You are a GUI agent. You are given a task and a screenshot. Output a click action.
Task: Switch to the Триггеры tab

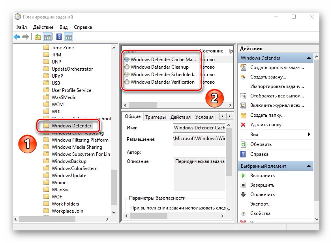point(156,117)
